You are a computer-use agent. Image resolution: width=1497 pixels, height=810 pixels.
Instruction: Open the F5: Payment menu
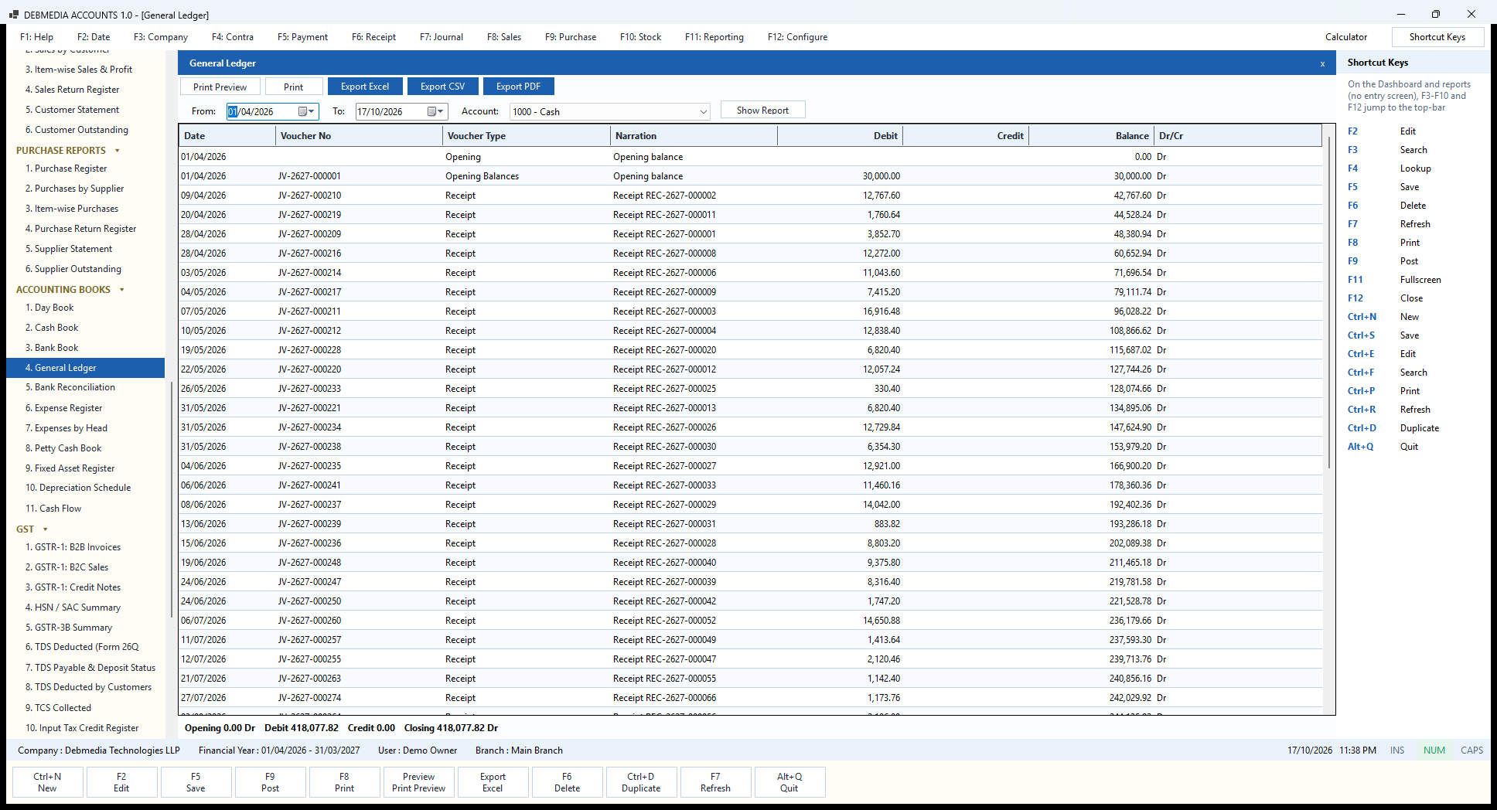[x=302, y=37]
